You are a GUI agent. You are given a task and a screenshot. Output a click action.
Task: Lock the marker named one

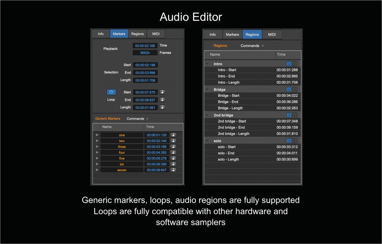pyautogui.click(x=173, y=135)
